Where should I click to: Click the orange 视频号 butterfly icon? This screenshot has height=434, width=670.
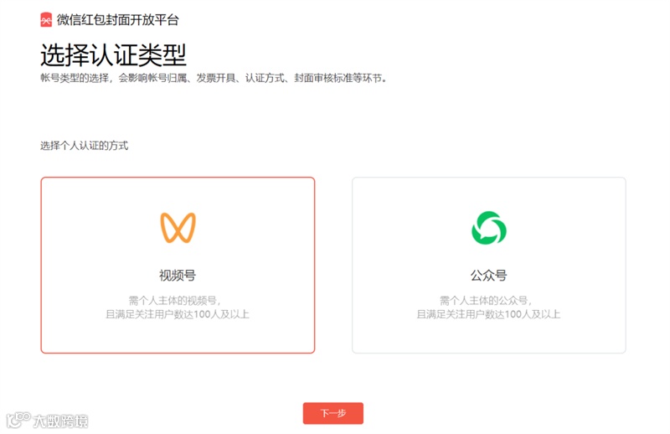tap(178, 228)
